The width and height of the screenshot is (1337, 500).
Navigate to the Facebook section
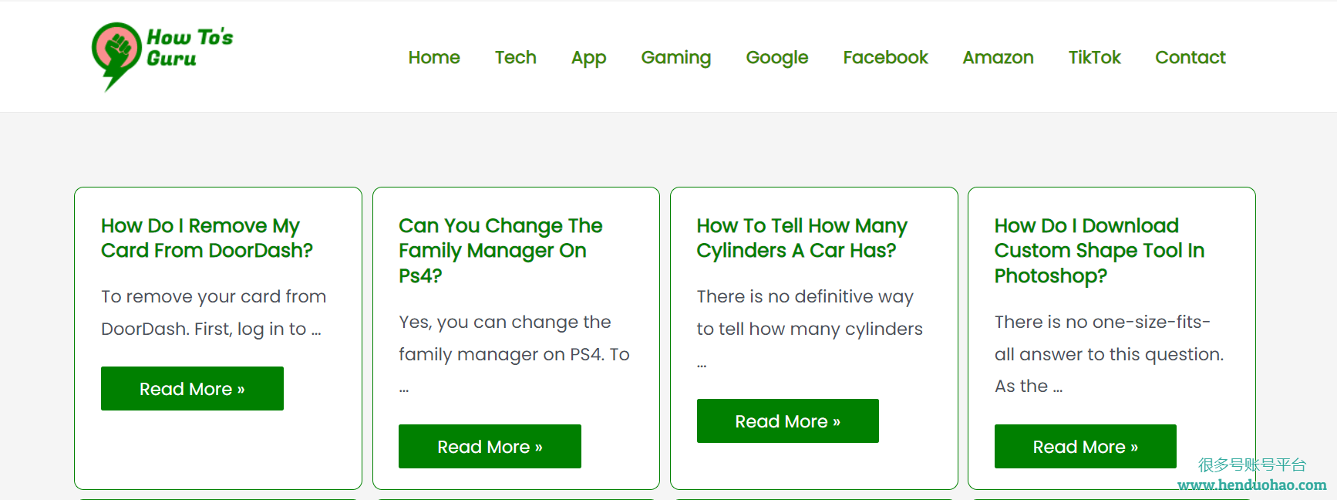coord(885,57)
